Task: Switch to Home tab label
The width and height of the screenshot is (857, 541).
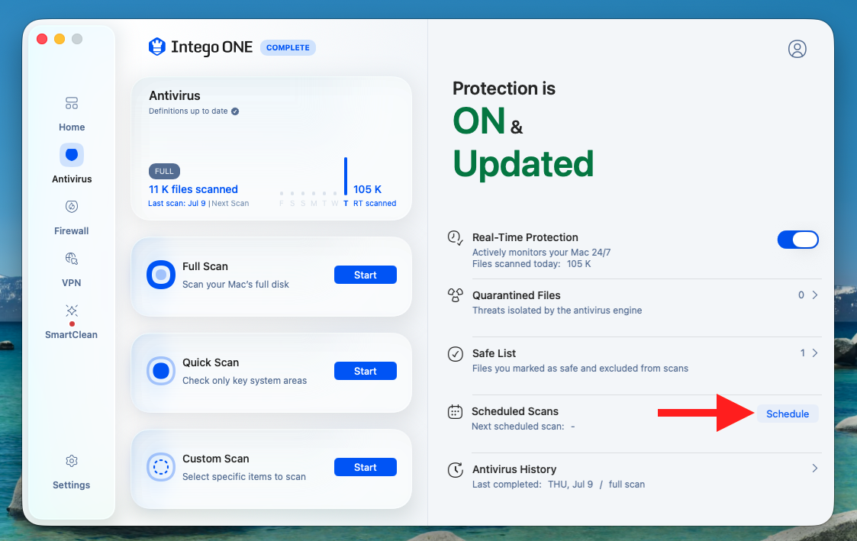Action: [x=72, y=127]
